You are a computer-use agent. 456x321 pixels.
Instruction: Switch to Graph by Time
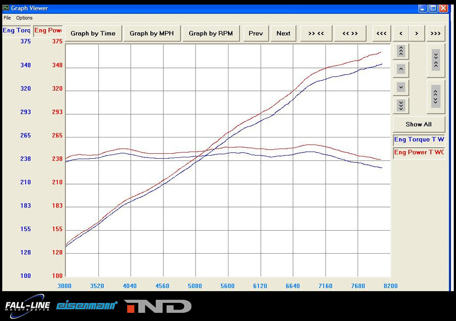pyautogui.click(x=93, y=33)
